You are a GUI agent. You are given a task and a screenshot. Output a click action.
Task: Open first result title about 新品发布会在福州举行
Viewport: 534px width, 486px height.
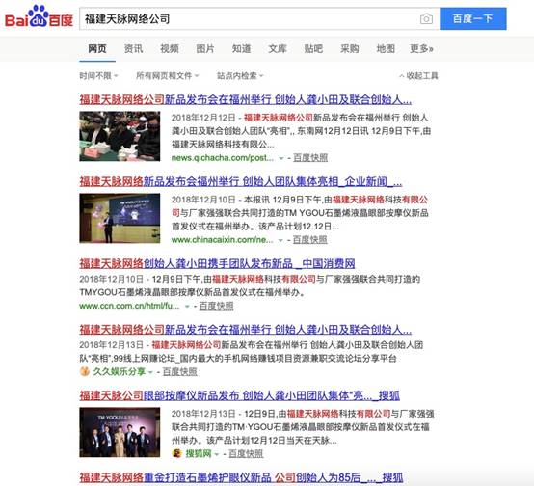click(x=245, y=99)
